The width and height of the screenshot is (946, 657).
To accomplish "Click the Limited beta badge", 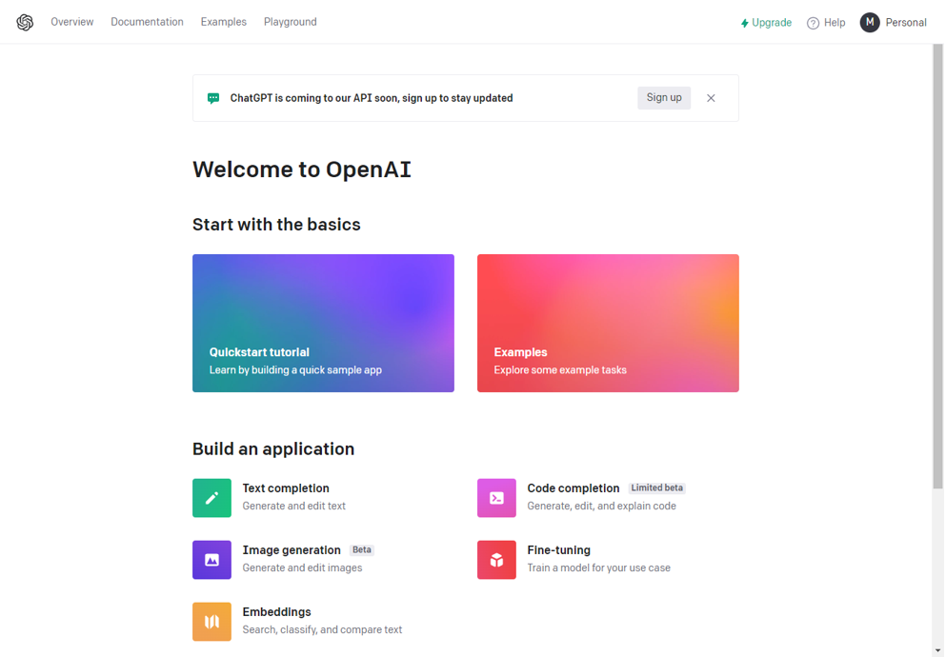I will [x=657, y=488].
